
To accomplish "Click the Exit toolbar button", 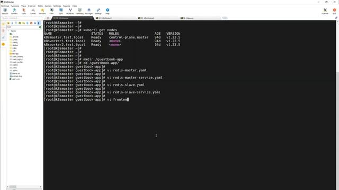I will coord(334,11).
